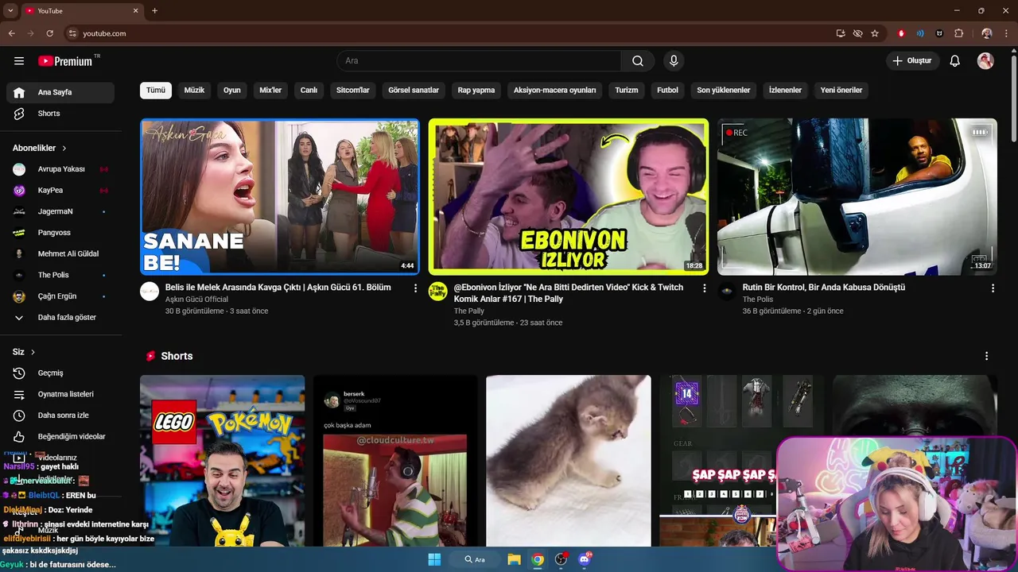Open Çağrı Ergün subscription channel
1018x572 pixels.
(60, 296)
